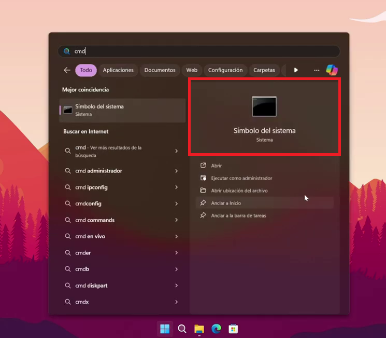
Task: Click search icon beside cmd diskpart
Action: tap(68, 286)
